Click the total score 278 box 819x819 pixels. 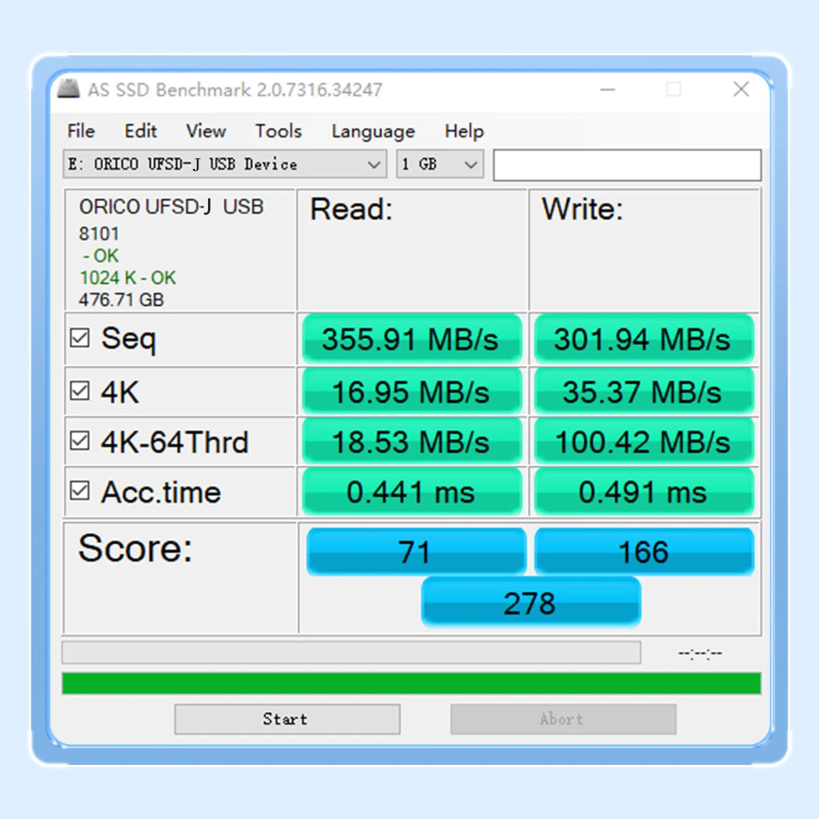(x=530, y=603)
